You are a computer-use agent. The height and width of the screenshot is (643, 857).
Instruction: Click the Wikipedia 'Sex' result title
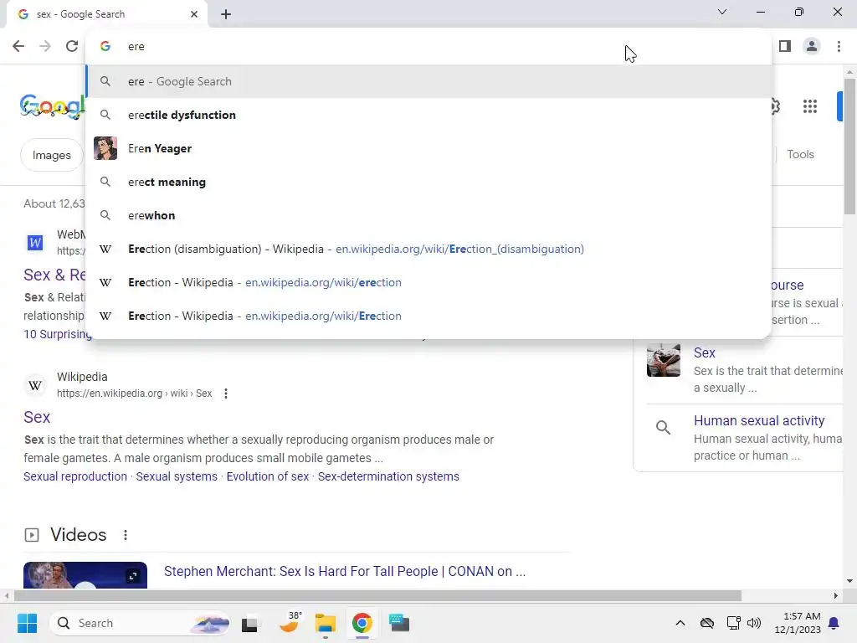point(37,417)
